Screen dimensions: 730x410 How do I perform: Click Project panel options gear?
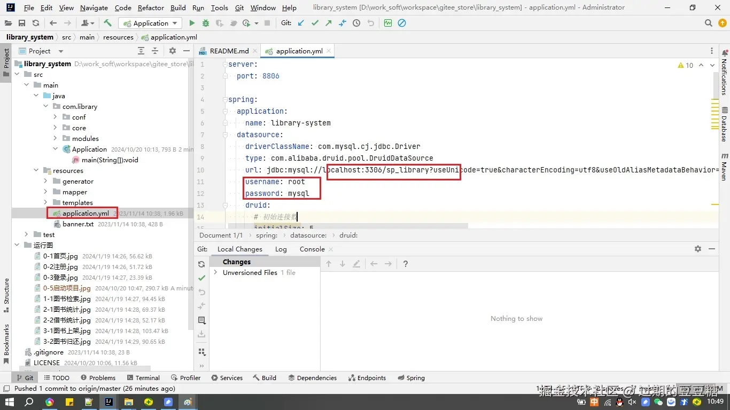pyautogui.click(x=172, y=51)
